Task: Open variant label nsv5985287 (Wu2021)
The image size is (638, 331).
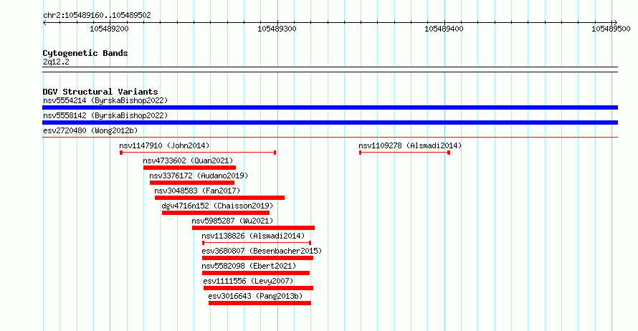Action: click(232, 221)
